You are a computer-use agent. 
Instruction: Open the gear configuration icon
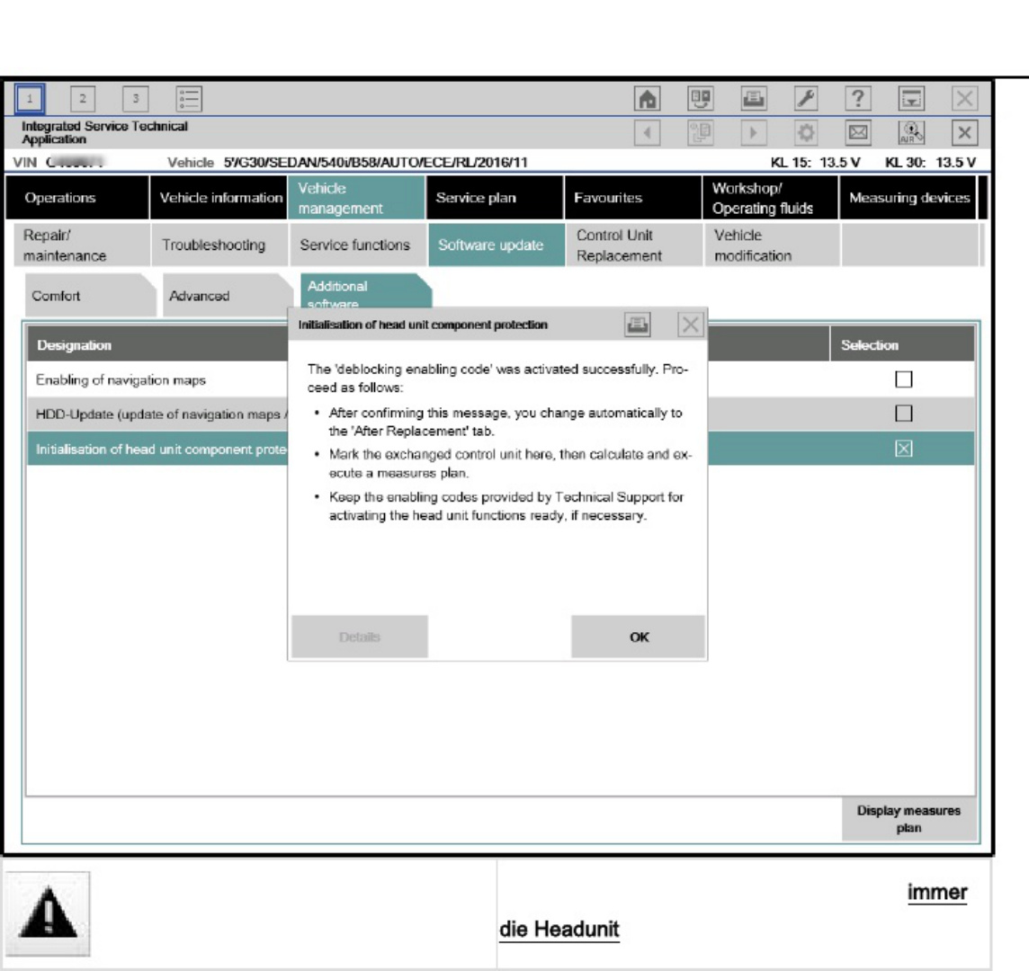click(806, 133)
